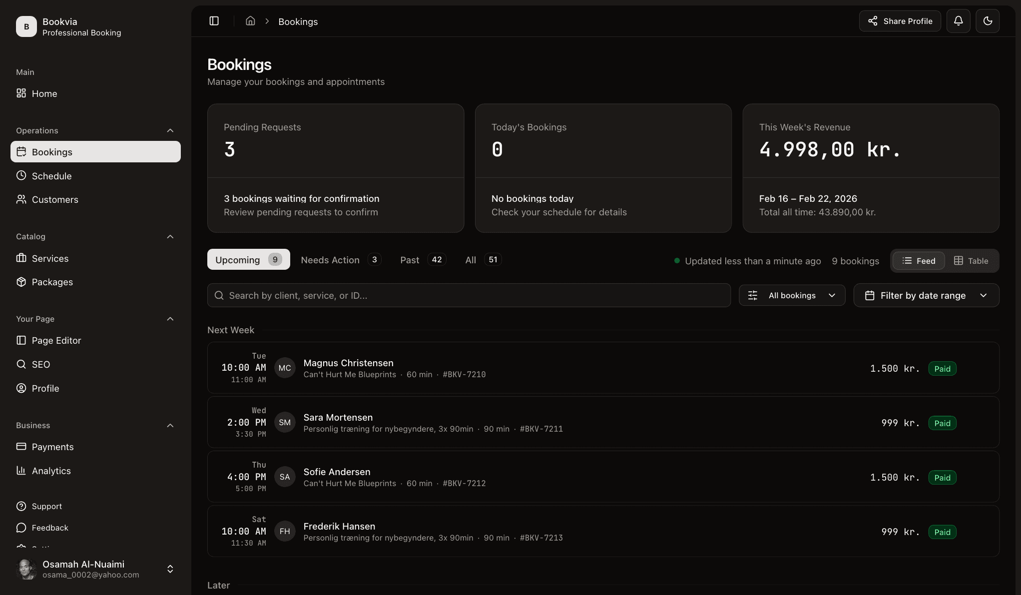Toggle dark mode with the moon icon
1021x595 pixels.
point(988,21)
